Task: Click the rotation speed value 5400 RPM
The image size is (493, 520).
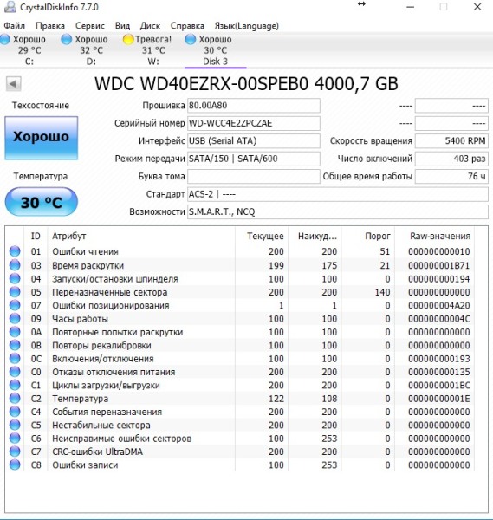Action: [451, 140]
